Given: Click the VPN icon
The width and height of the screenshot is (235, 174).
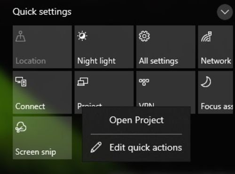Looking at the screenshot, I should pyautogui.click(x=144, y=82).
